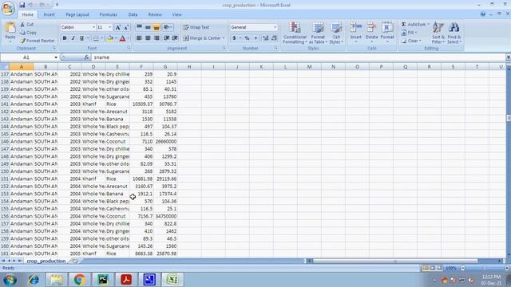Center text horizontally
This screenshot has height=287, width=511.
(x=148, y=38)
